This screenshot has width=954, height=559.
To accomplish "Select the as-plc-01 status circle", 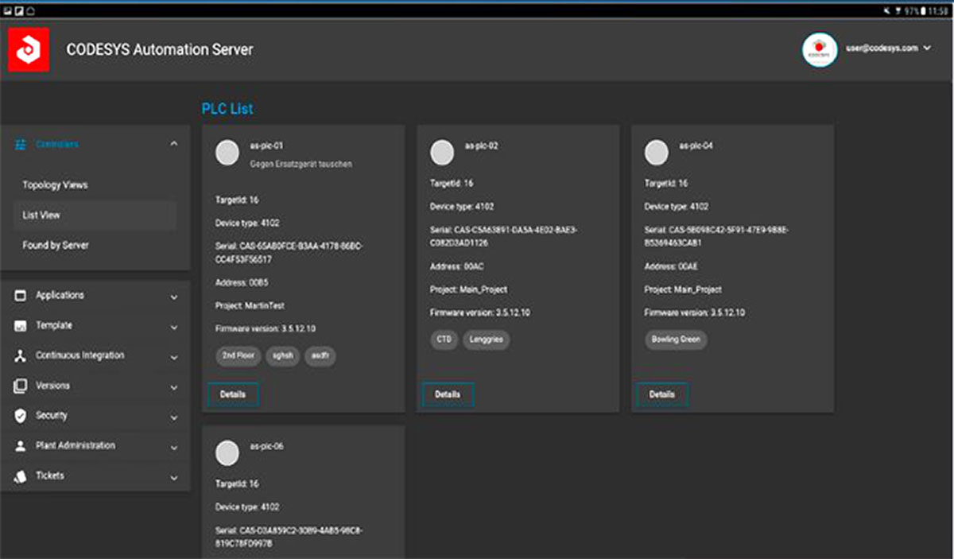I will pyautogui.click(x=227, y=153).
